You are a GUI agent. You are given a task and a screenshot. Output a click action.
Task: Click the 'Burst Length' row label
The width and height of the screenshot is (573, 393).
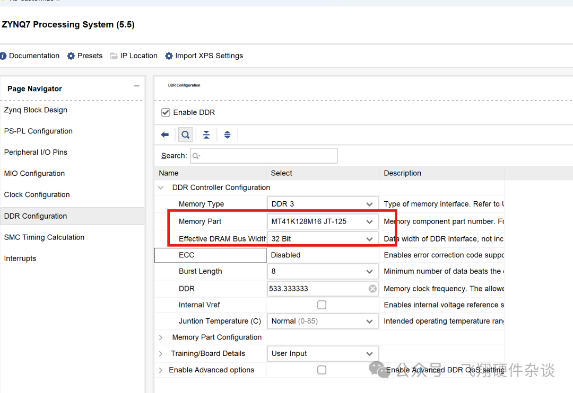coord(200,272)
